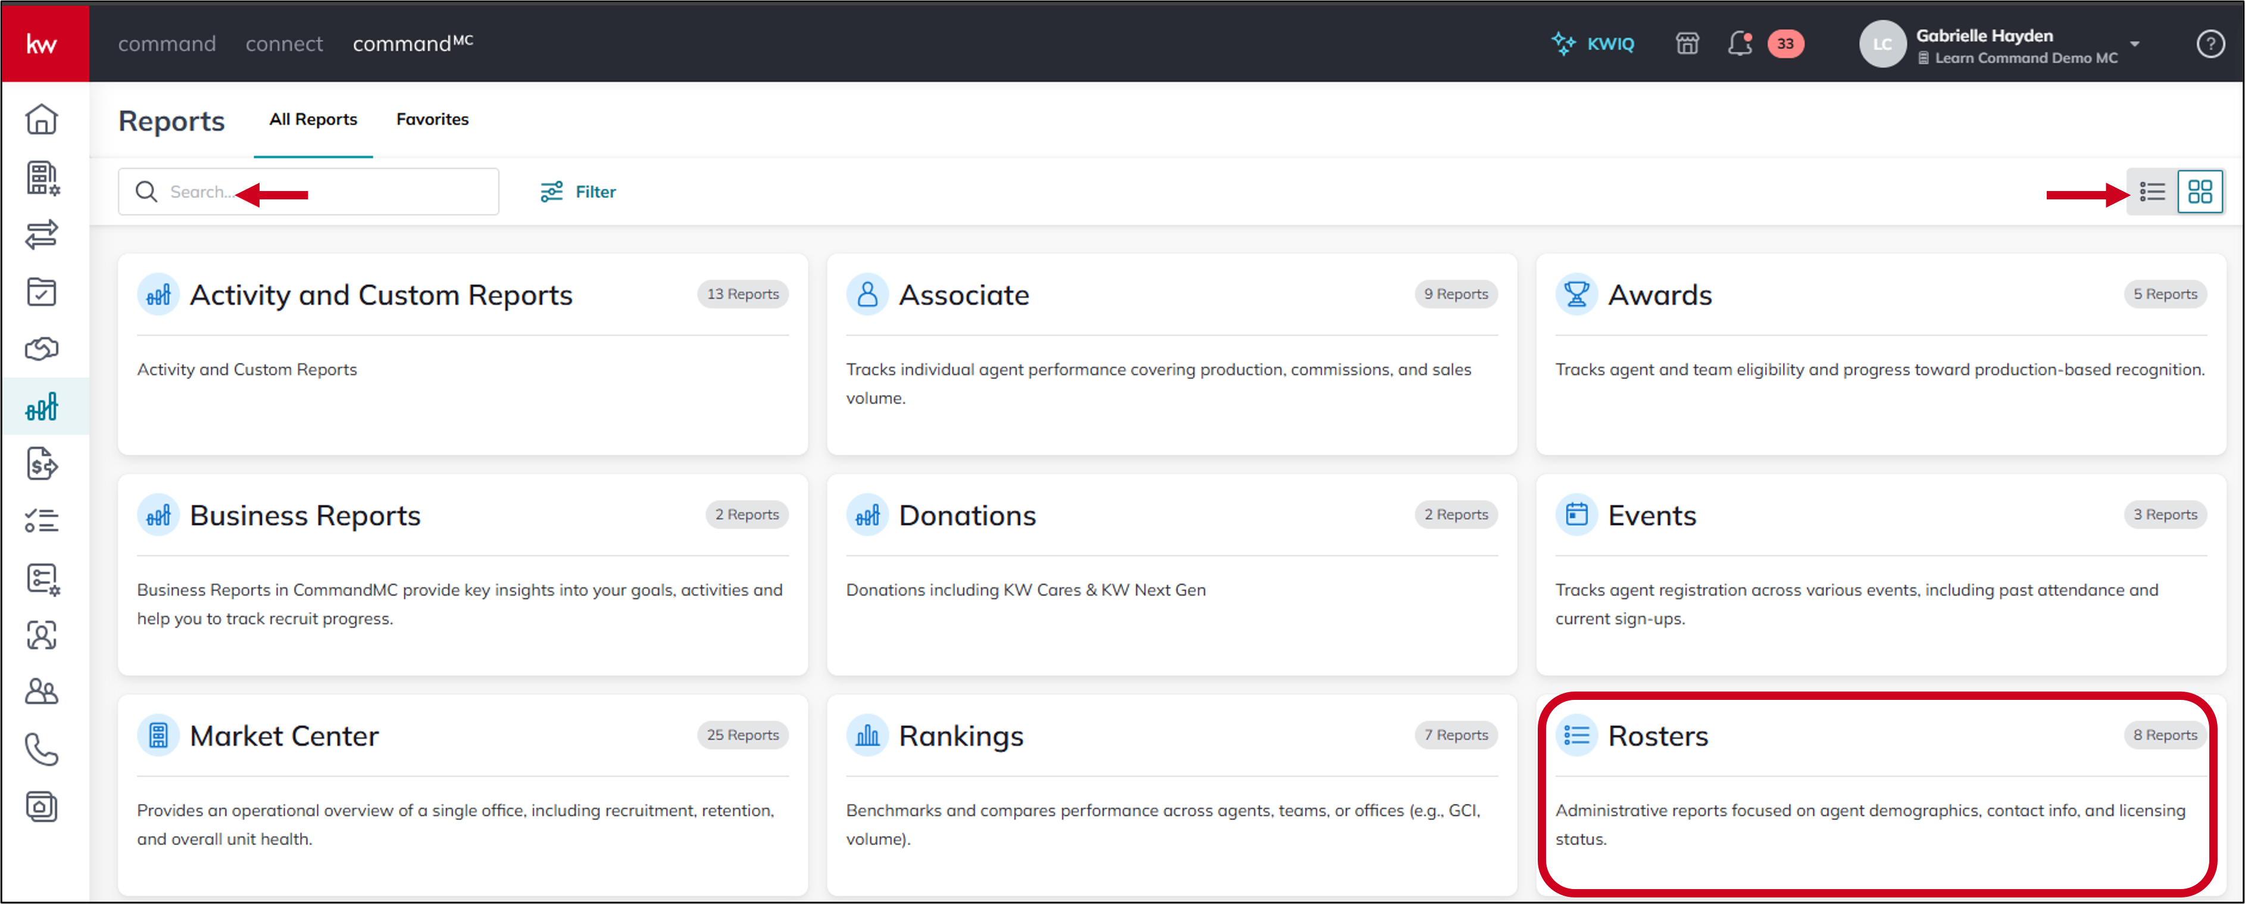The width and height of the screenshot is (2245, 904).
Task: Click the "13 Reports" badge
Action: coord(742,295)
